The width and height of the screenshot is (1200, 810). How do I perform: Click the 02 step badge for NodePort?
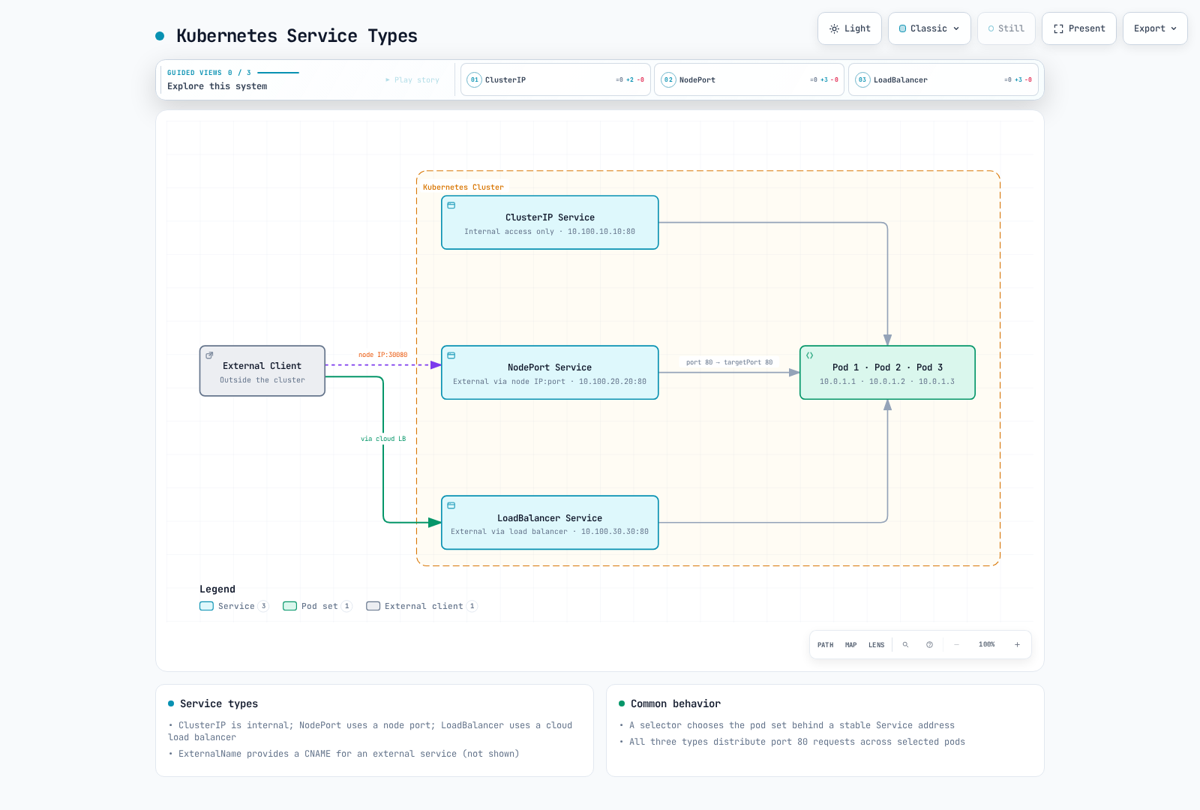point(668,79)
